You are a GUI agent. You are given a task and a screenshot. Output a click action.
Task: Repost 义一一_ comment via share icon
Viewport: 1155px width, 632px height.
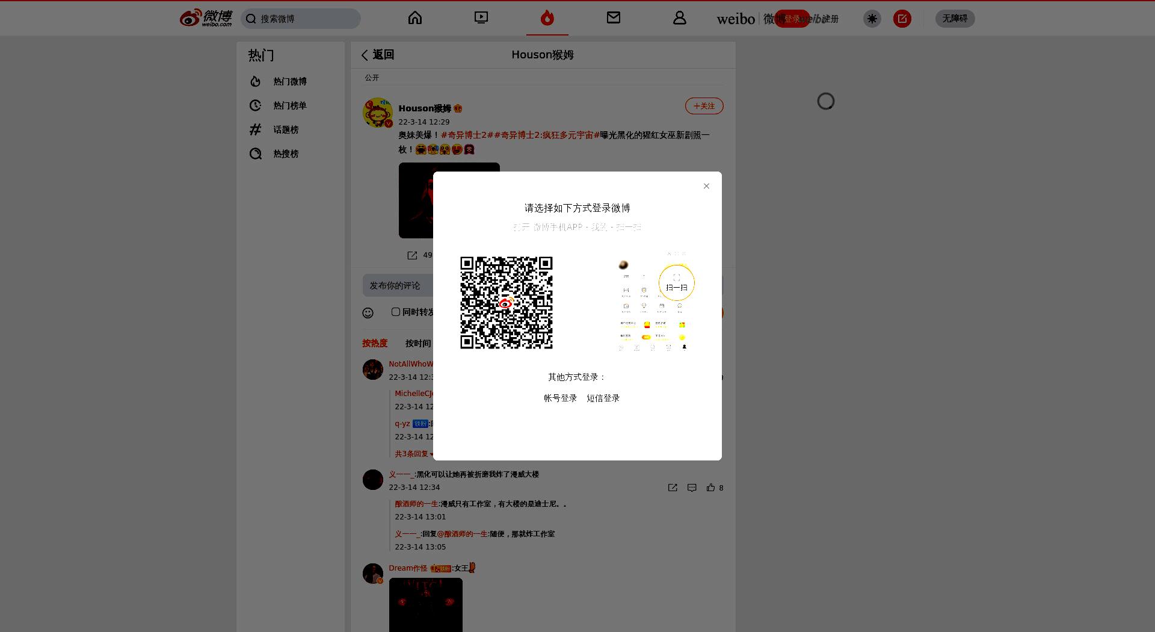click(x=673, y=488)
